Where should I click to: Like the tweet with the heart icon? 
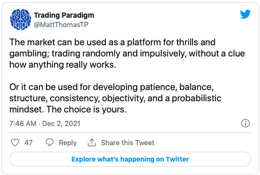coord(15,142)
